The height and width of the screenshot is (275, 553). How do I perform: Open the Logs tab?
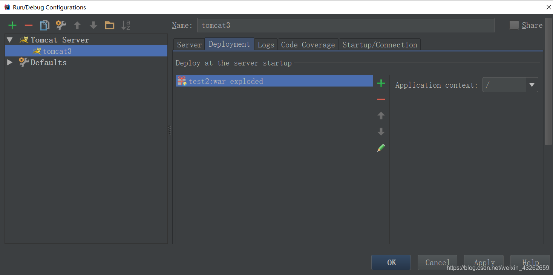(x=266, y=44)
